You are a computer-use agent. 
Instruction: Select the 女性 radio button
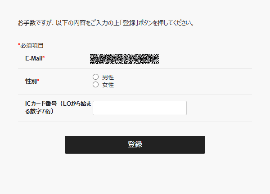tap(95, 85)
